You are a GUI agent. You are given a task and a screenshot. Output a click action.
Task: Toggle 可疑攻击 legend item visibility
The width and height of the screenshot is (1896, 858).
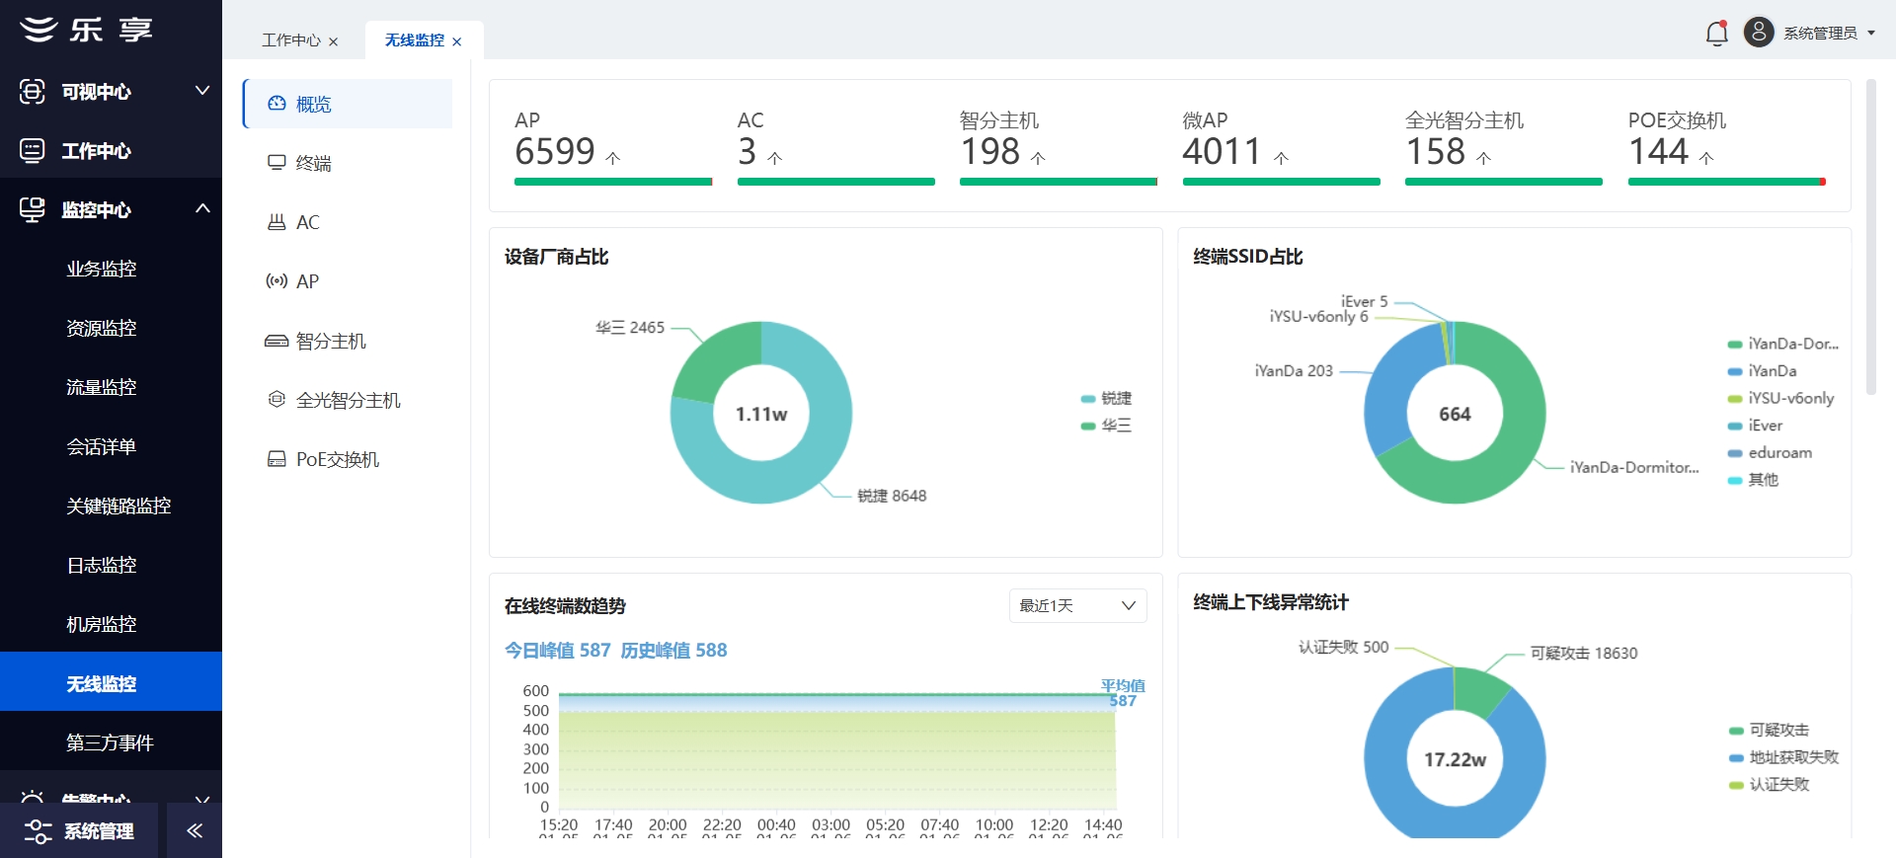[1770, 730]
